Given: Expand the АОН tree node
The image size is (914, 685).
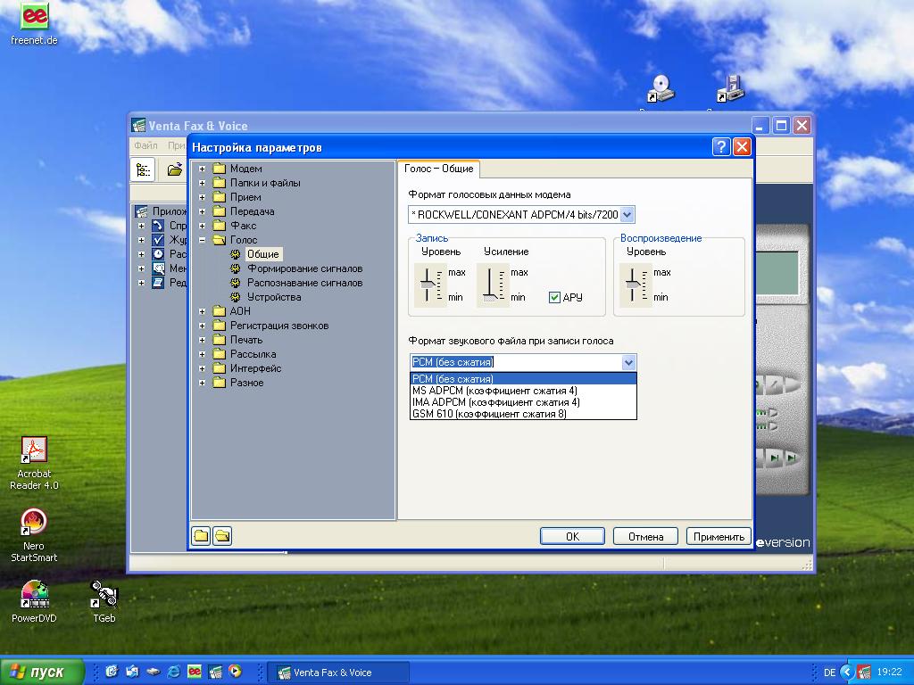Looking at the screenshot, I should 202,311.
